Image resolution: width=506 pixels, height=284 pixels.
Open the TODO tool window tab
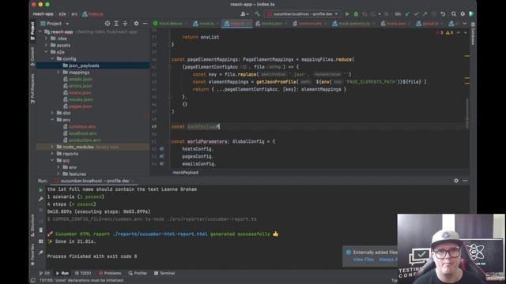point(83,273)
